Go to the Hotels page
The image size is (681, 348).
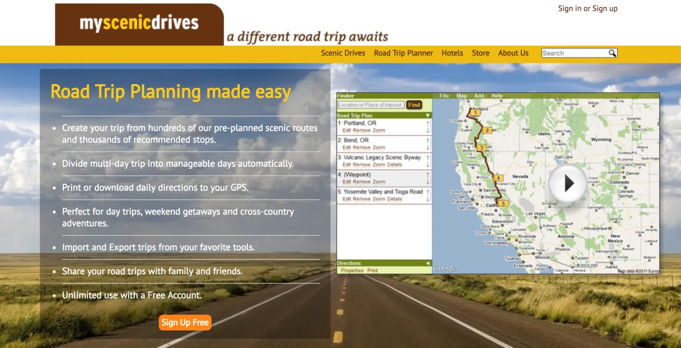(x=452, y=53)
